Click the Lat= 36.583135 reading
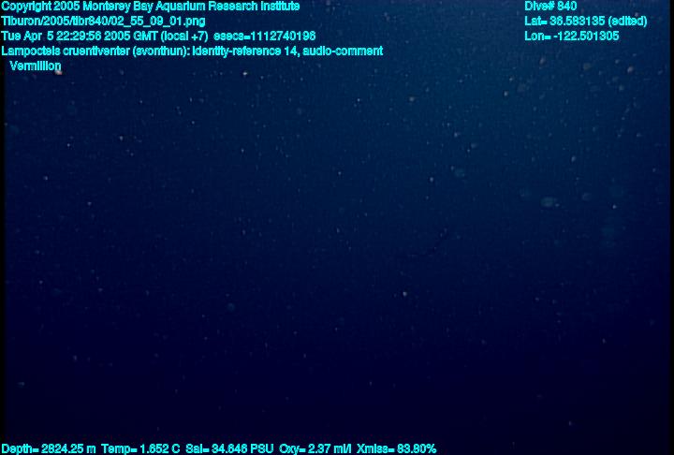 point(564,22)
